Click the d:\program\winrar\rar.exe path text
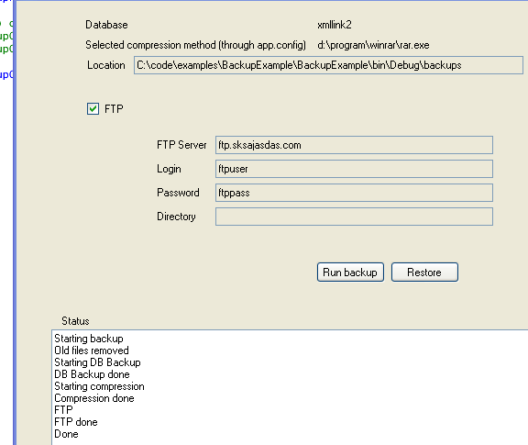The width and height of the screenshot is (528, 445). pos(373,45)
